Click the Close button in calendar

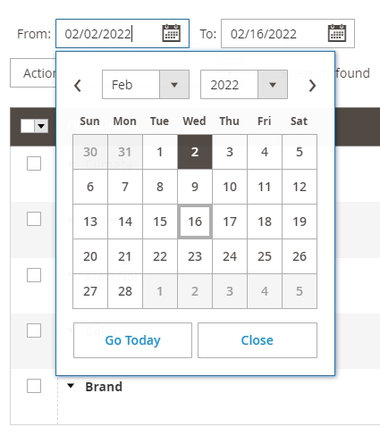(x=258, y=340)
